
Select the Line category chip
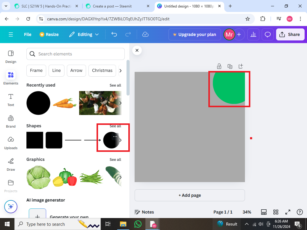point(56,70)
